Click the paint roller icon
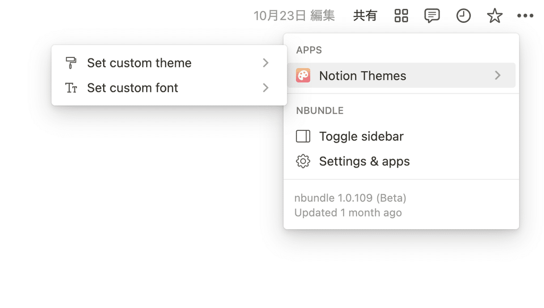 (x=71, y=63)
